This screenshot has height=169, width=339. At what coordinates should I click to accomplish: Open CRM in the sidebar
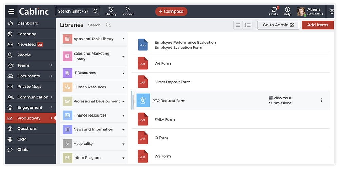point(30,139)
